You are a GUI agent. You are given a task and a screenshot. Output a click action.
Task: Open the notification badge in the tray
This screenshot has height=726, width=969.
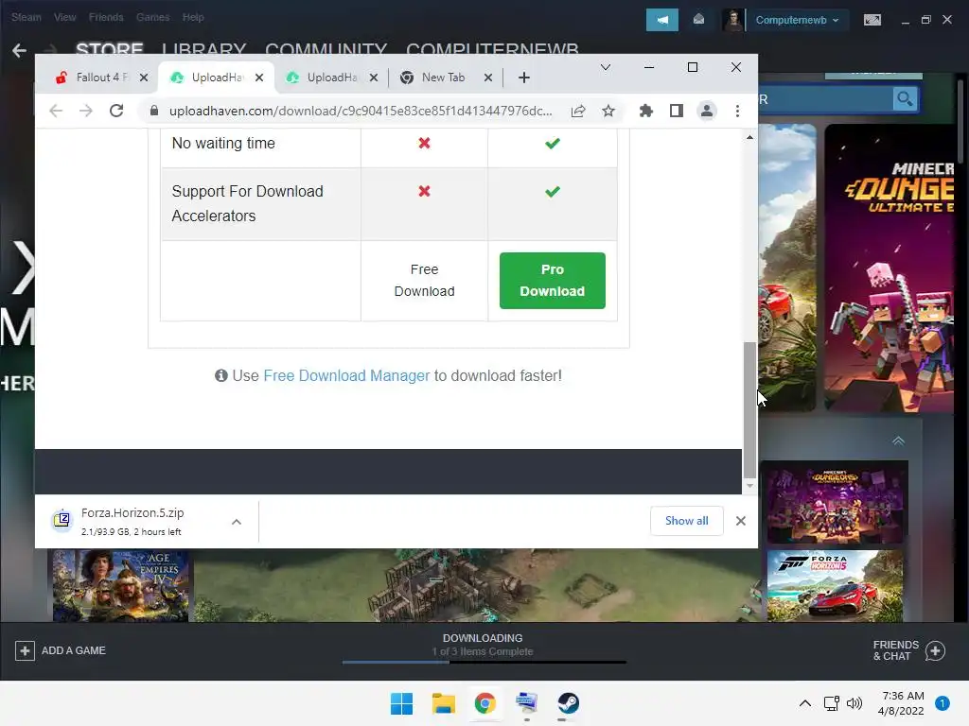click(943, 703)
